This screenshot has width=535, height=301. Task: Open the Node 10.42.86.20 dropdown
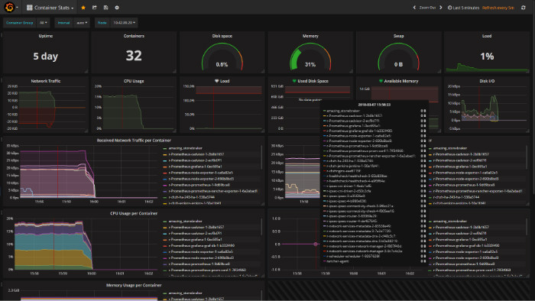coord(124,23)
